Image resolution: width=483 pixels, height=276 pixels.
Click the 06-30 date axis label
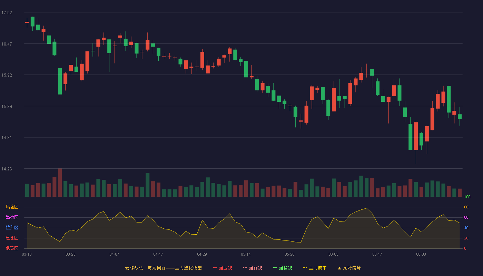click(421, 254)
